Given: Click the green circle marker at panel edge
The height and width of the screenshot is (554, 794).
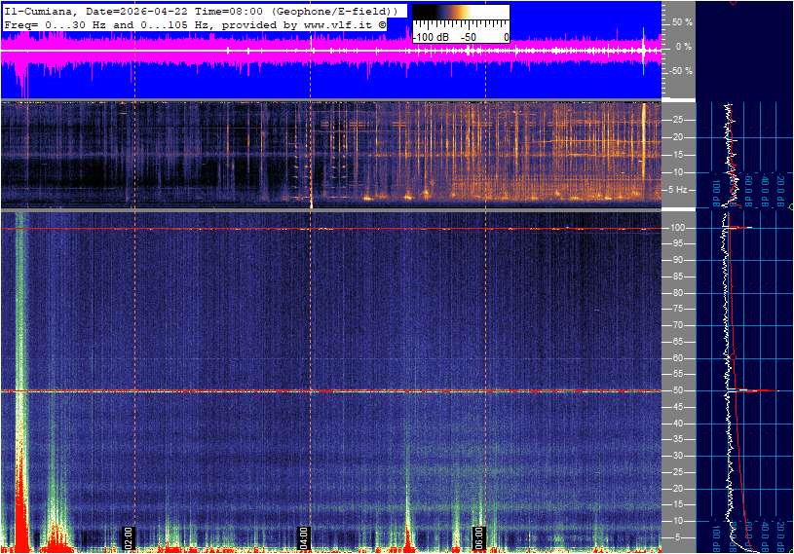Looking at the screenshot, I should click(x=791, y=207).
